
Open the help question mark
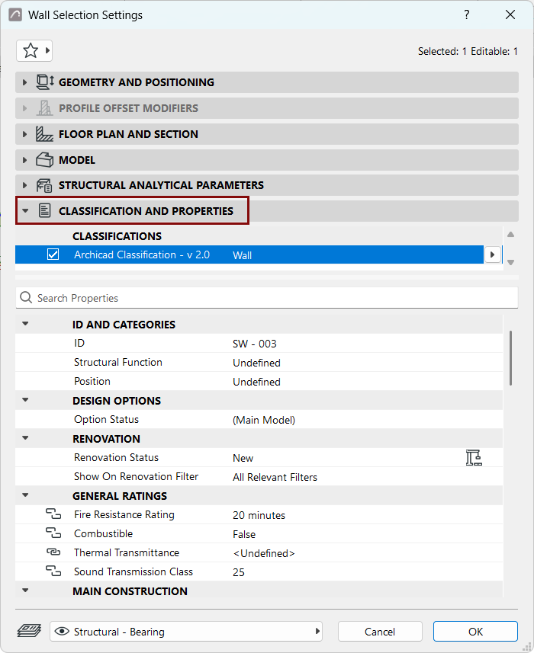click(x=466, y=15)
